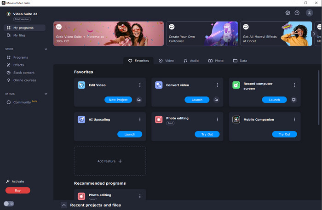Click the Convert video feature icon

[159, 85]
